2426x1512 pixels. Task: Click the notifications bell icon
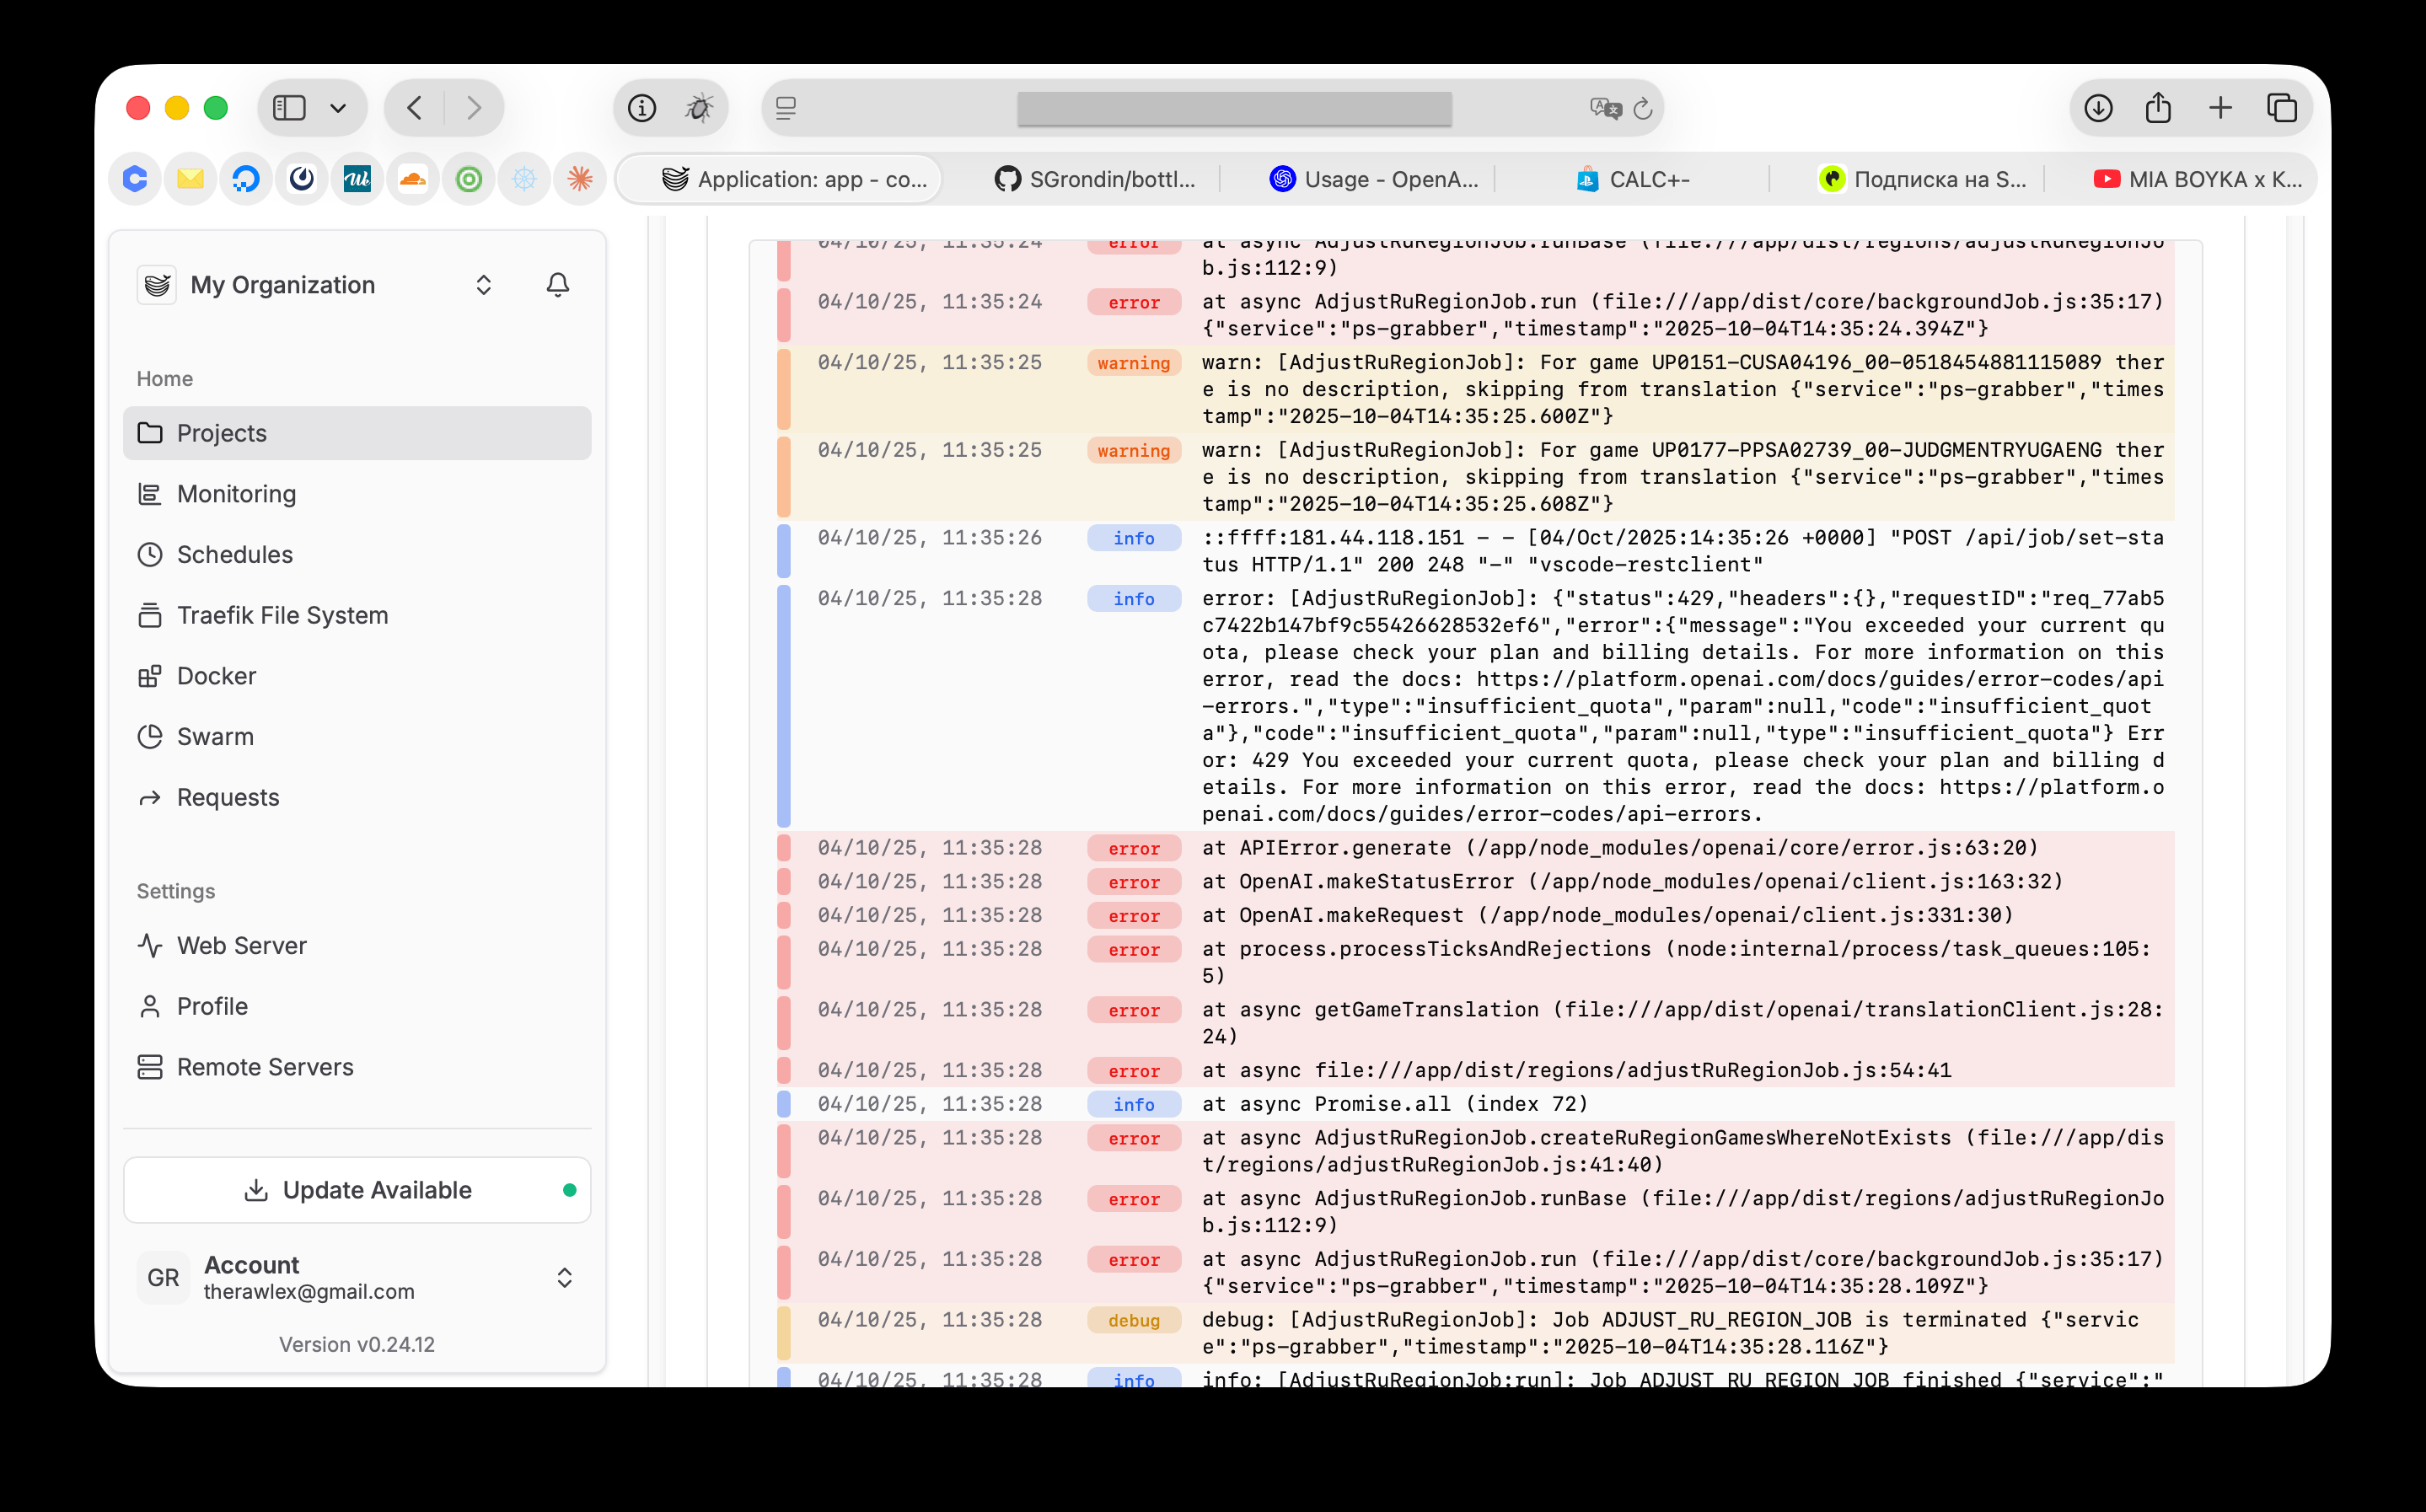(x=557, y=285)
